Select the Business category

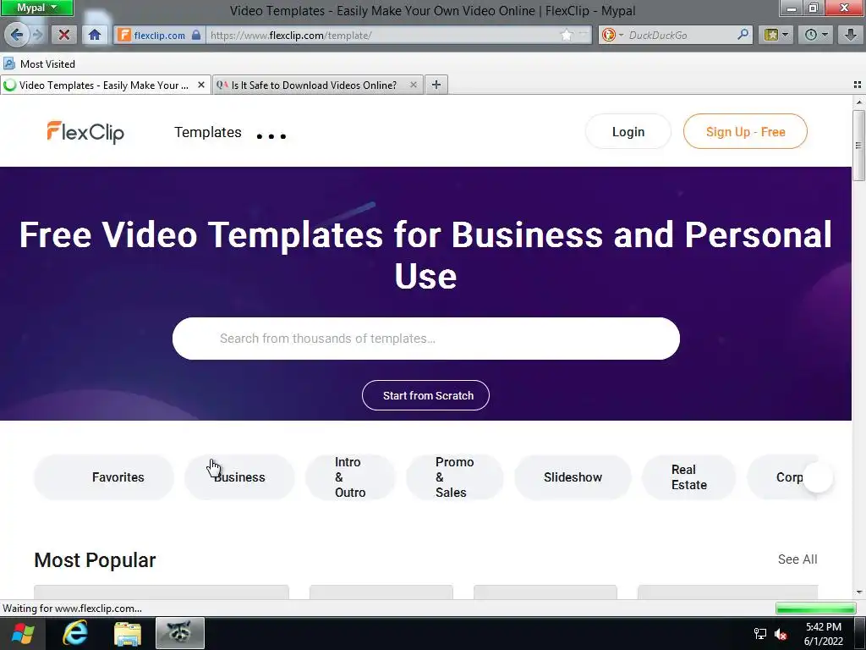[x=239, y=477]
